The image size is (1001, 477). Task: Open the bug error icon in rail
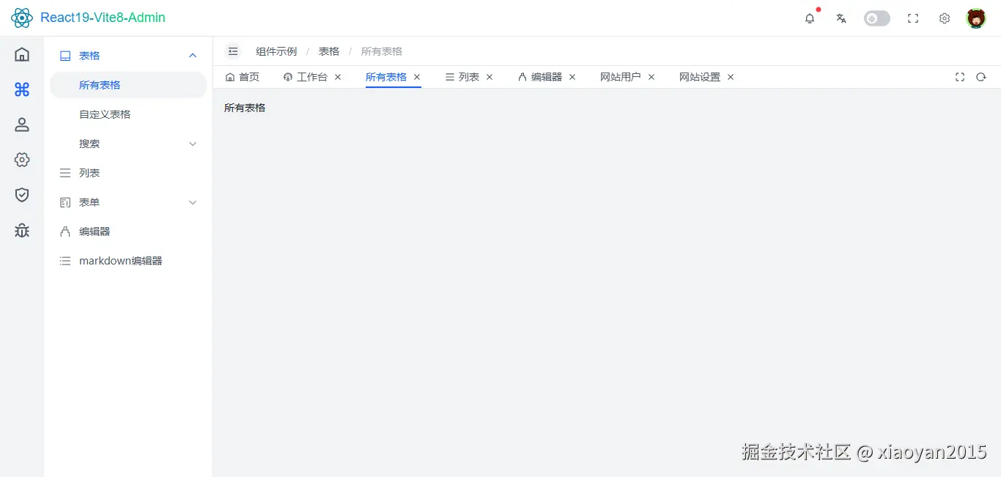(22, 230)
